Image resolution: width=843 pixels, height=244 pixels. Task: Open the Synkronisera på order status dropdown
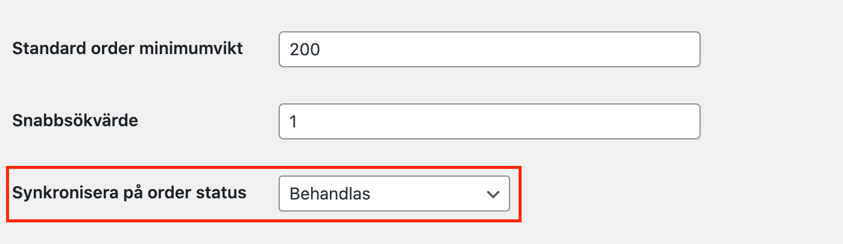(x=394, y=194)
